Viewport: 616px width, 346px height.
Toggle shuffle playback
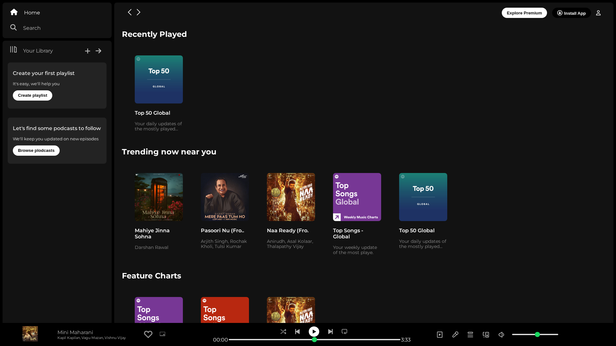point(283,332)
